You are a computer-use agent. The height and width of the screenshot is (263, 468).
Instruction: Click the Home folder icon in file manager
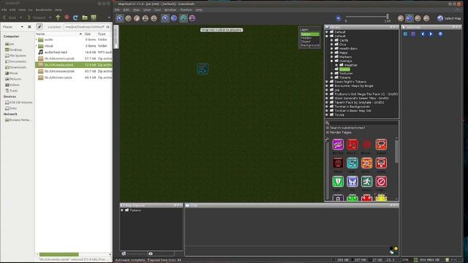point(85,18)
